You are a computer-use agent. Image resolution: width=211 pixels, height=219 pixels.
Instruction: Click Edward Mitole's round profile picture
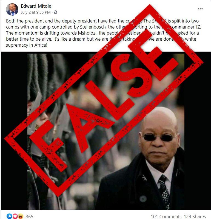click(x=12, y=9)
